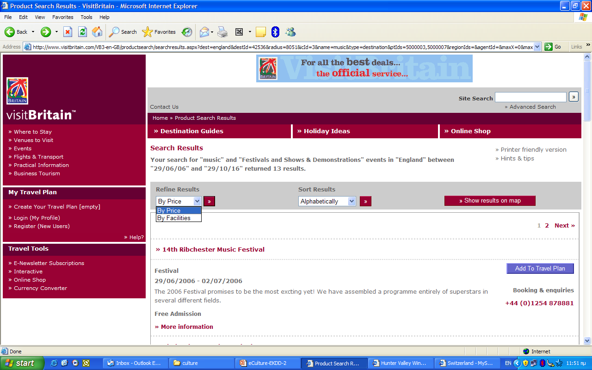The height and width of the screenshot is (370, 592).
Task: Click the Home breadcrumb link
Action: point(160,118)
